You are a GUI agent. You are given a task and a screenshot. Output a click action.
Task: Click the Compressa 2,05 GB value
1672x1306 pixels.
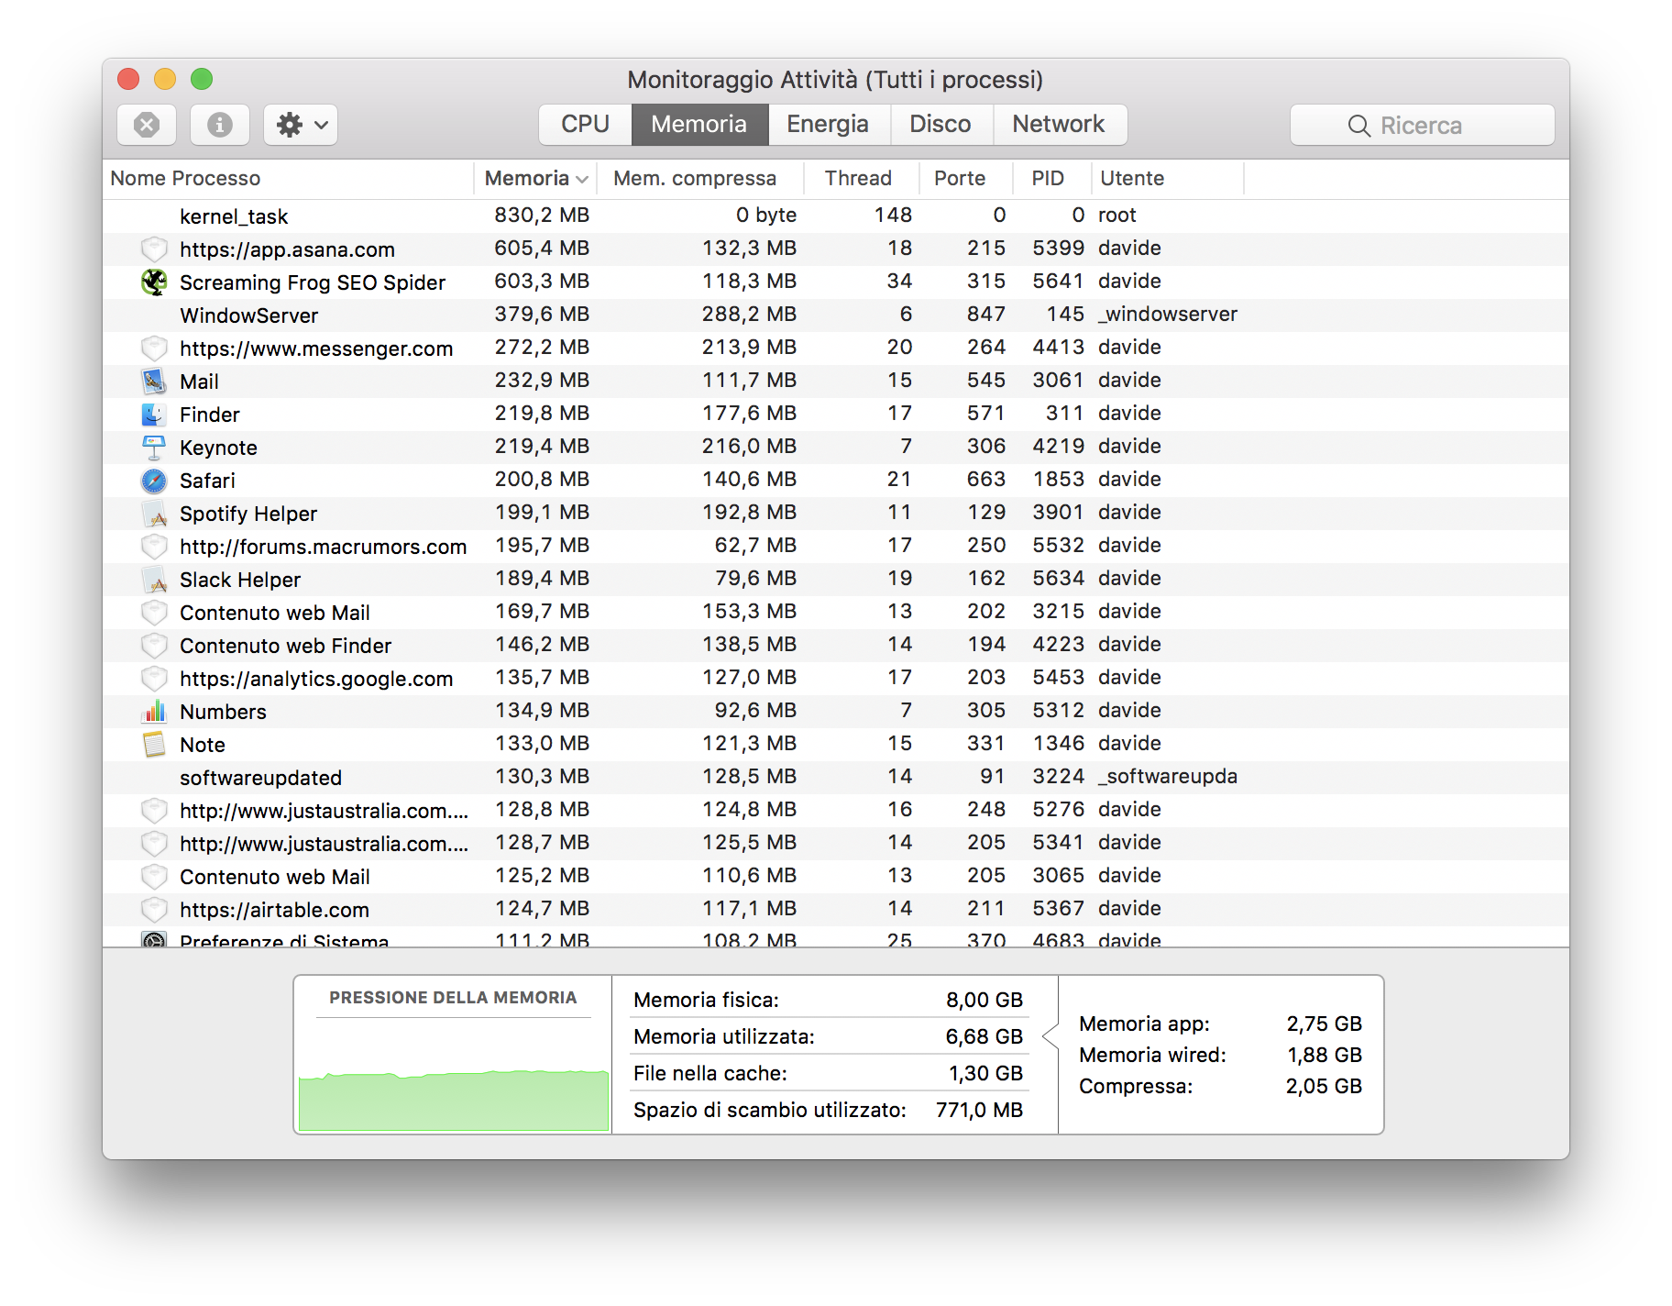coord(1324,1086)
